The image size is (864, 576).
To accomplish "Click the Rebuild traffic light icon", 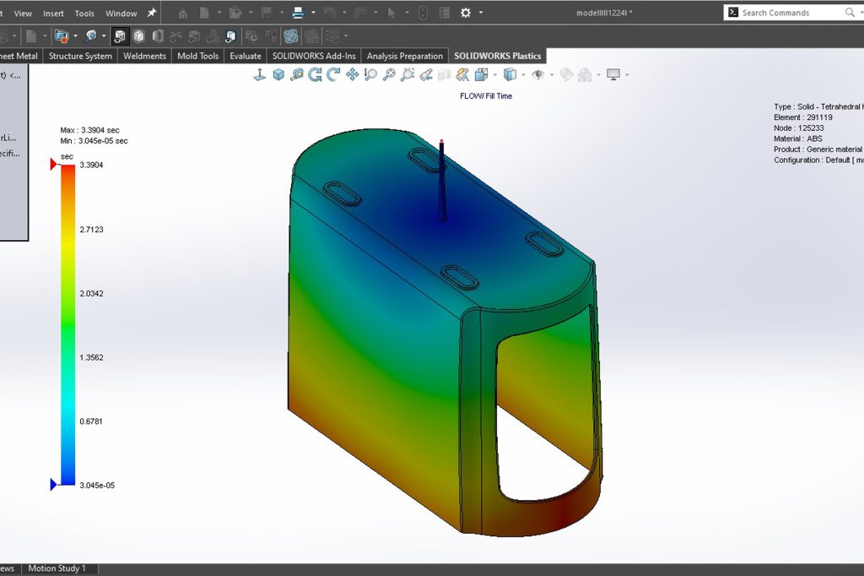I will [424, 13].
